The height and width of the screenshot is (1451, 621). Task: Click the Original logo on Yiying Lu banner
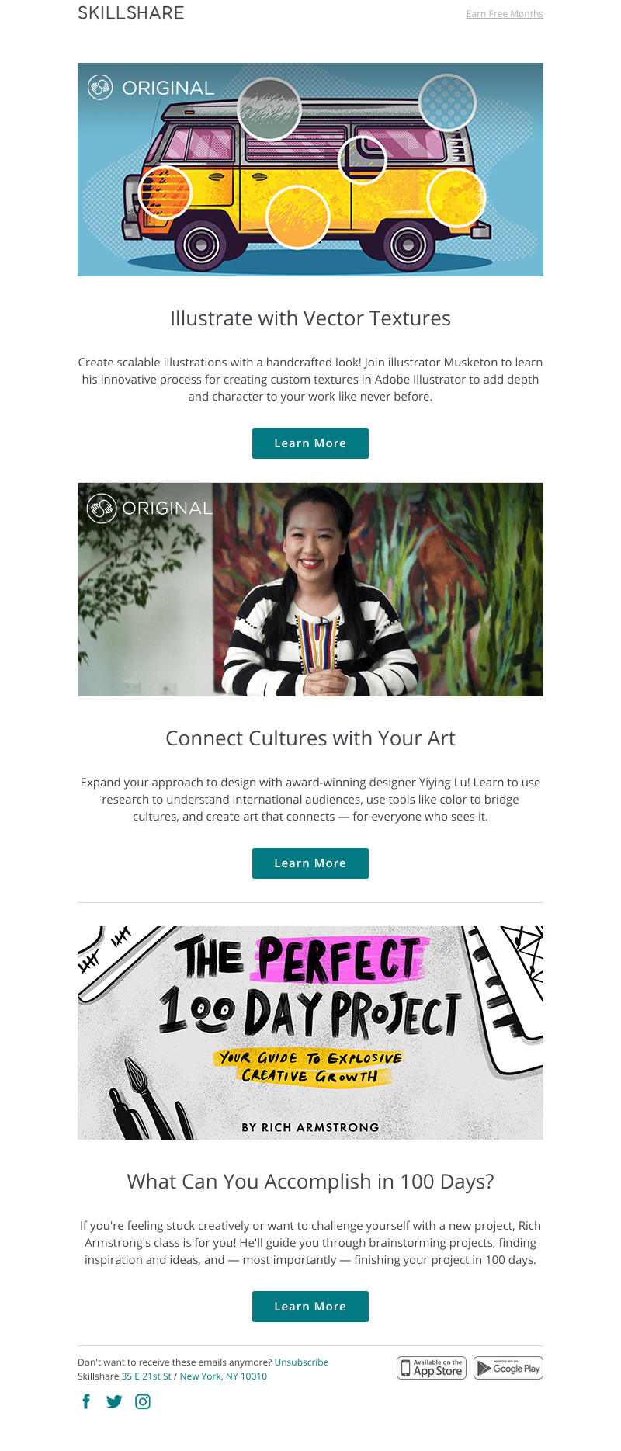(150, 509)
